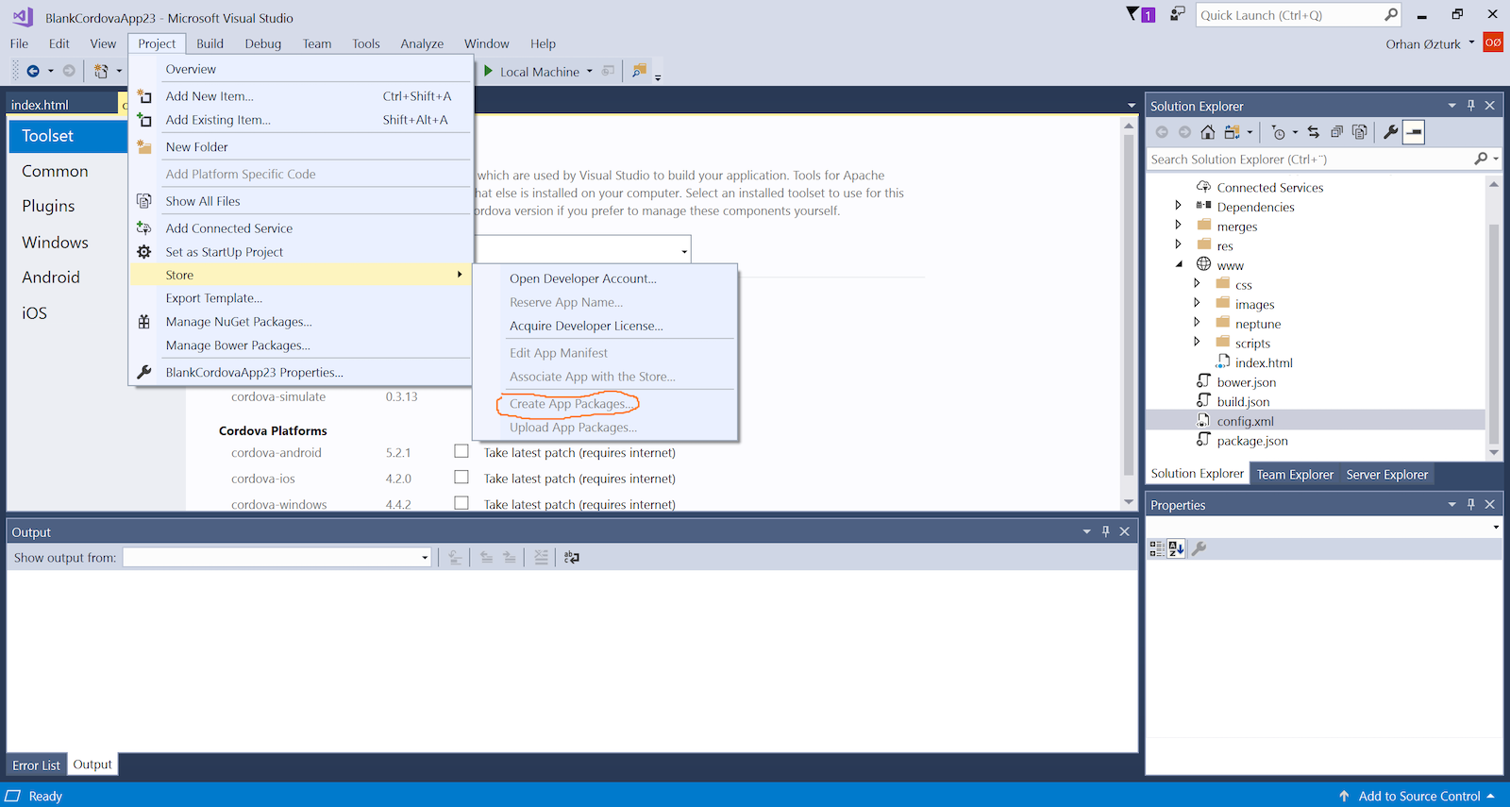The image size is (1510, 807).
Task: Select index.html in Solution Explorer tree
Action: pyautogui.click(x=1264, y=362)
